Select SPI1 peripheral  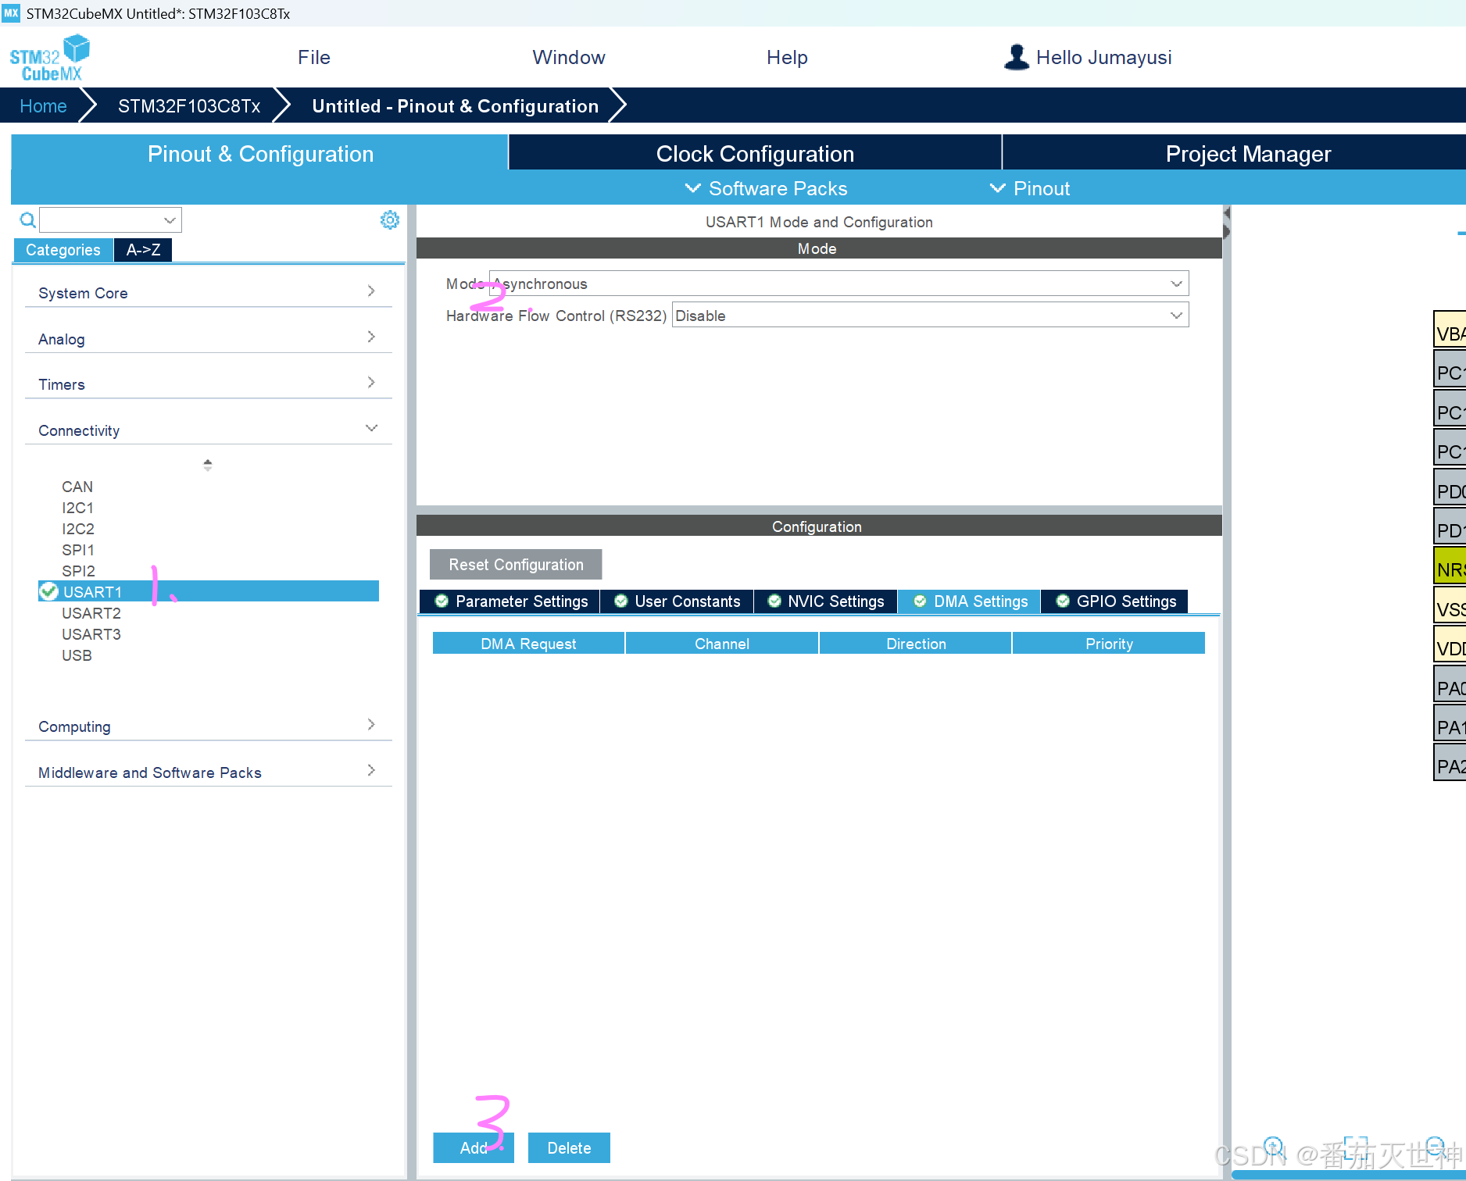point(77,549)
